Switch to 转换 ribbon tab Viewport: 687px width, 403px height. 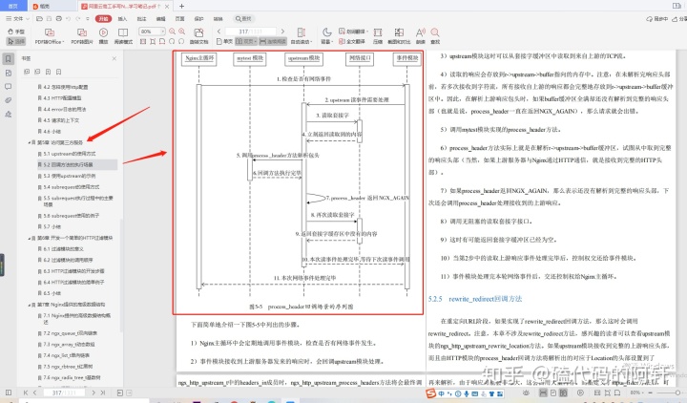(219, 19)
